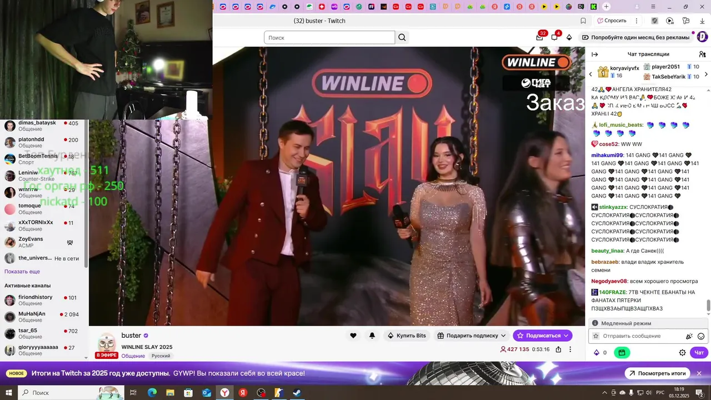711x400 pixels.
Task: Click the share icon under the stream
Action: pos(558,349)
